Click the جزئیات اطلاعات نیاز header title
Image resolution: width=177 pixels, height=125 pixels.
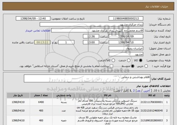157,6
